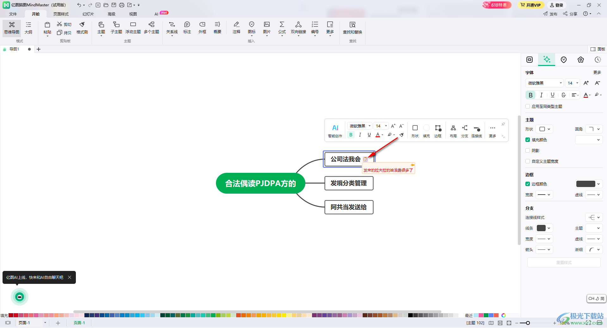Image resolution: width=607 pixels, height=328 pixels.
Task: Uncheck the 填充颜色 checkbox
Action: (528, 140)
